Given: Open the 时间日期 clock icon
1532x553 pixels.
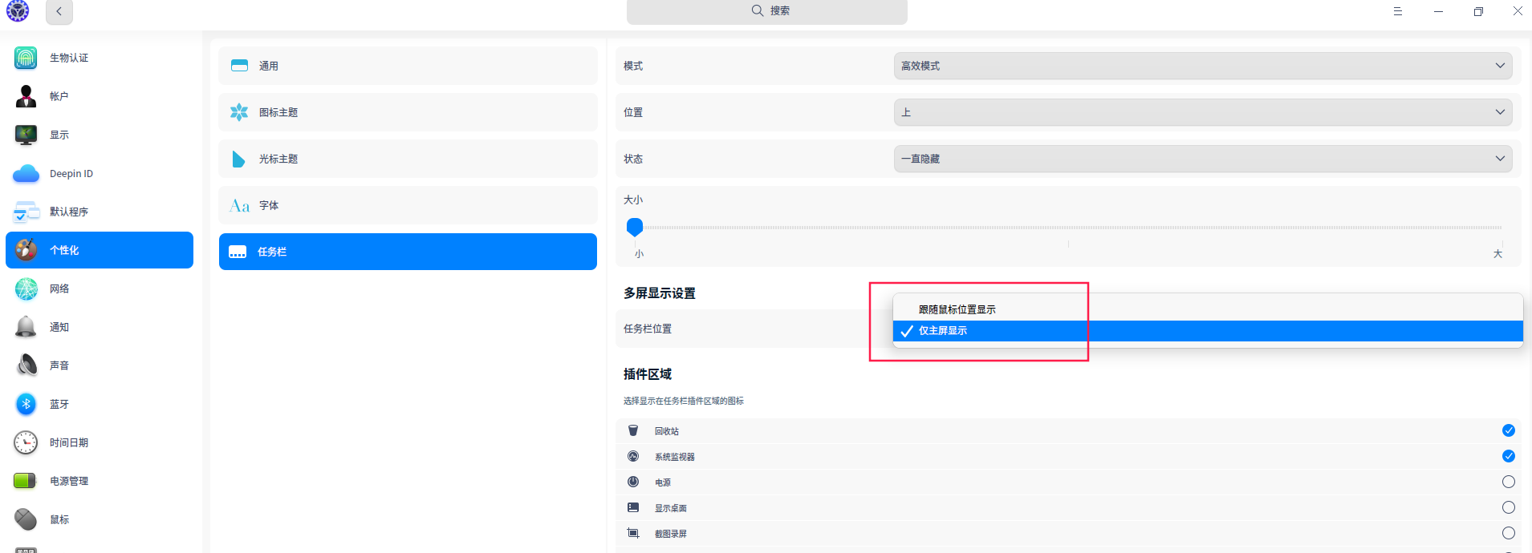Looking at the screenshot, I should point(26,442).
